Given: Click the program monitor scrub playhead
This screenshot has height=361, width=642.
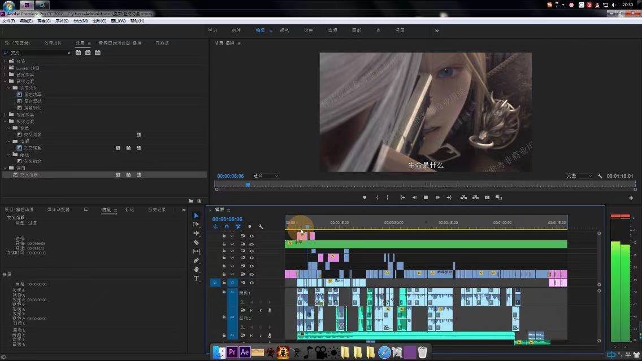Looking at the screenshot, I should click(248, 185).
